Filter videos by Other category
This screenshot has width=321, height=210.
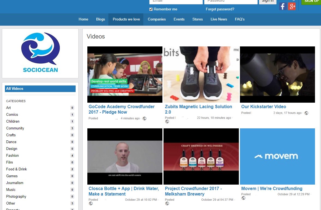[11, 203]
